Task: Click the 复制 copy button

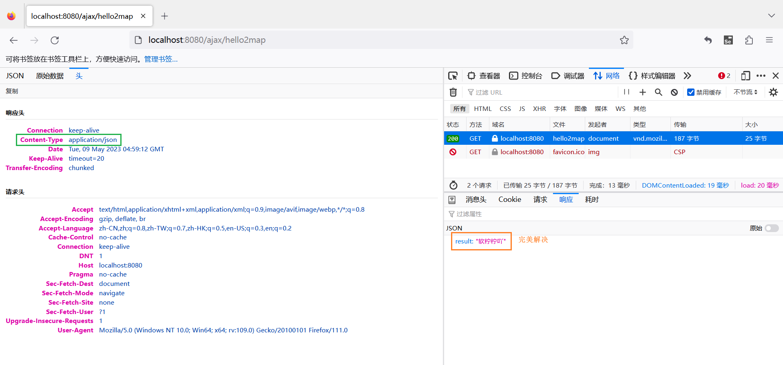Action: tap(12, 91)
